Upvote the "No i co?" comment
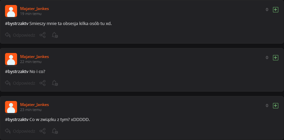Screen dimensions: 284x140 point(276,58)
